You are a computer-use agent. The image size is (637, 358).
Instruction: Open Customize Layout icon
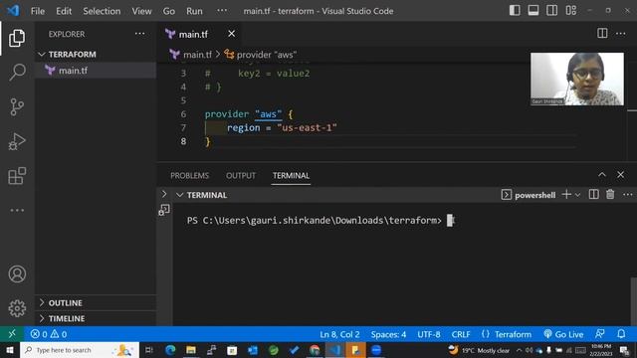click(570, 11)
